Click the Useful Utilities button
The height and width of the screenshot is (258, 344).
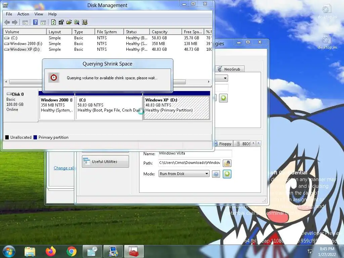point(105,162)
